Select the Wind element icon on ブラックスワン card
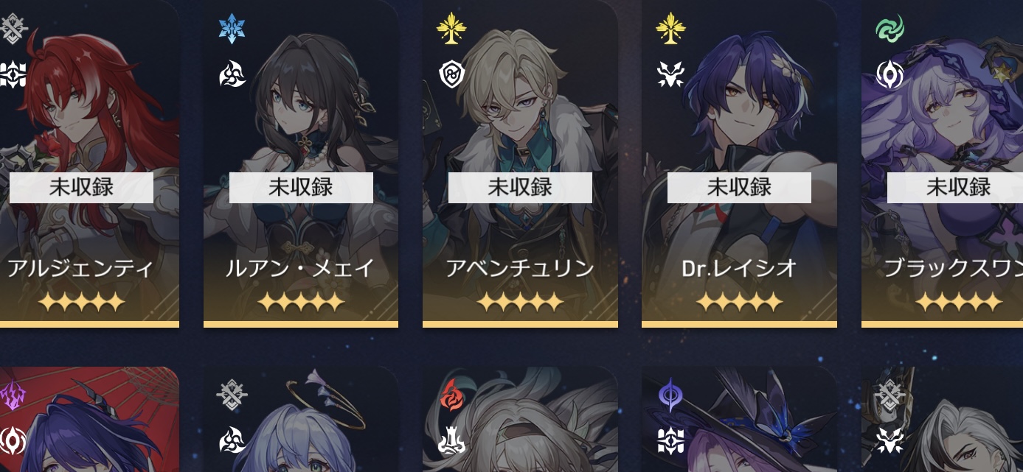Image resolution: width=1023 pixels, height=472 pixels. pyautogui.click(x=890, y=29)
